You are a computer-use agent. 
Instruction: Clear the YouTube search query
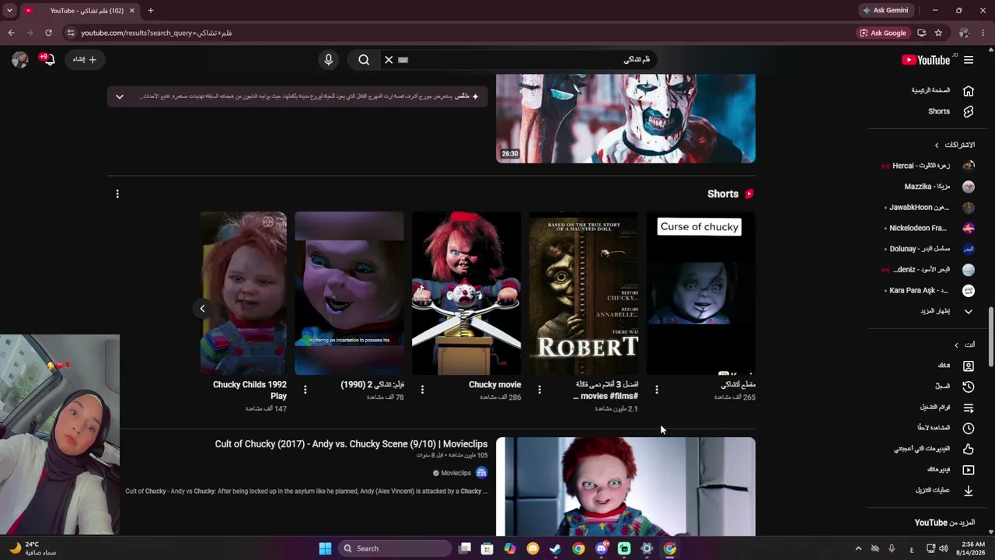[389, 60]
